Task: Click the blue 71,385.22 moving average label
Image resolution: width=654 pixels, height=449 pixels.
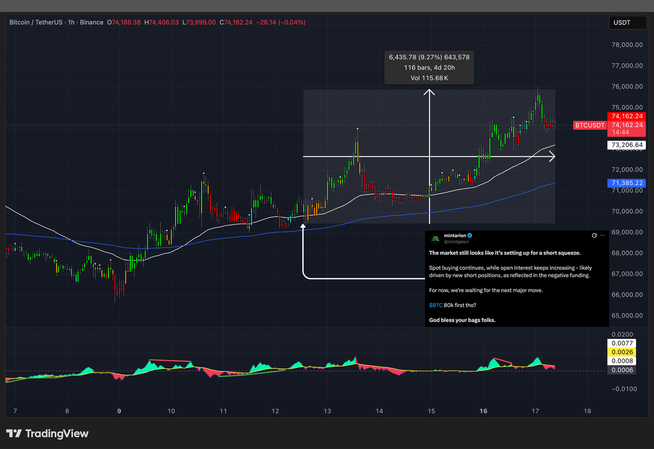Action: 628,183
